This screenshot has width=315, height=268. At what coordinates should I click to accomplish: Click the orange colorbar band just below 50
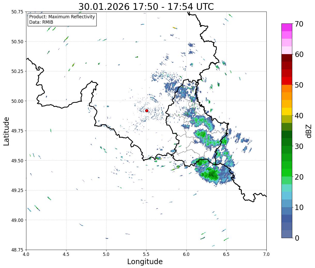(x=287, y=89)
